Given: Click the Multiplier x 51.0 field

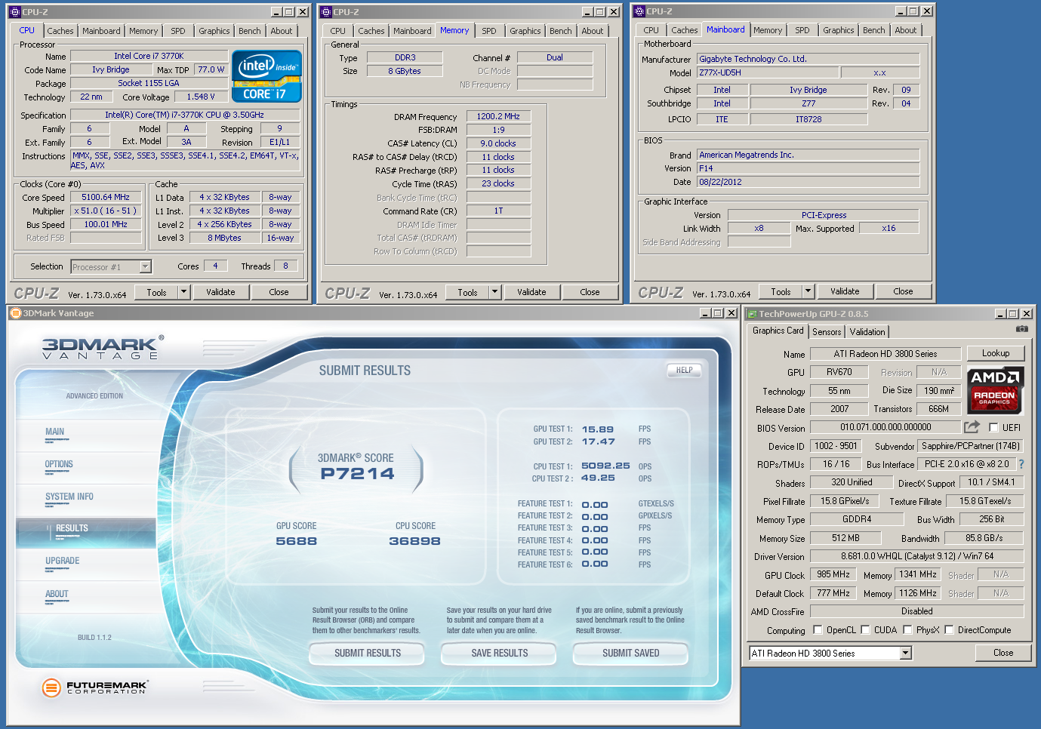Looking at the screenshot, I should coord(106,211).
